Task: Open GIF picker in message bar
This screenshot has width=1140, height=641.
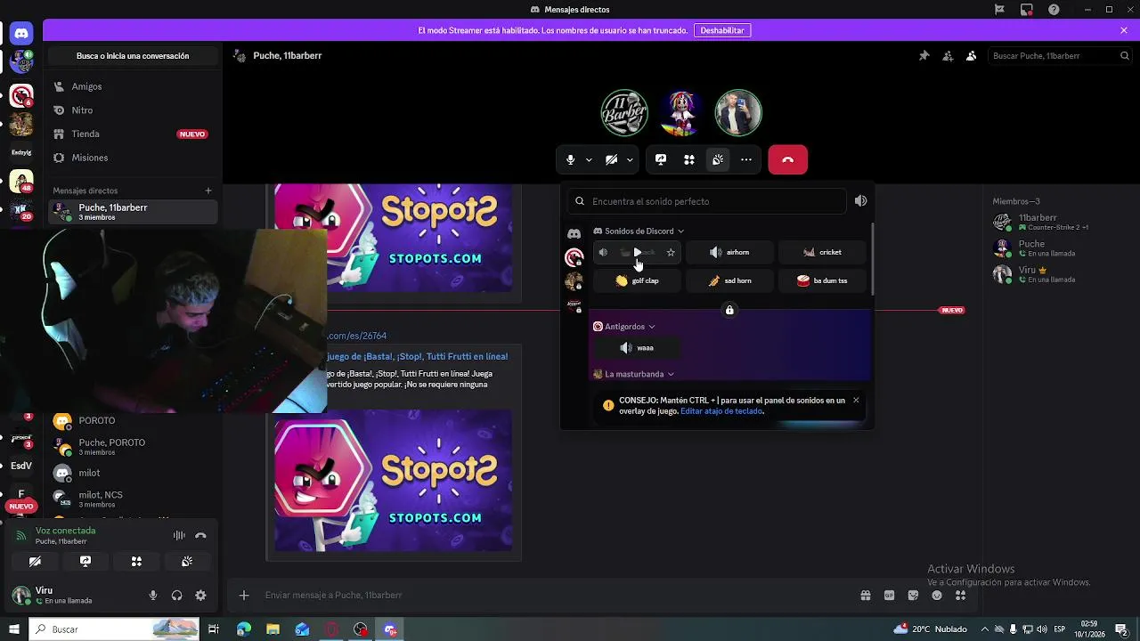Action: tap(889, 595)
